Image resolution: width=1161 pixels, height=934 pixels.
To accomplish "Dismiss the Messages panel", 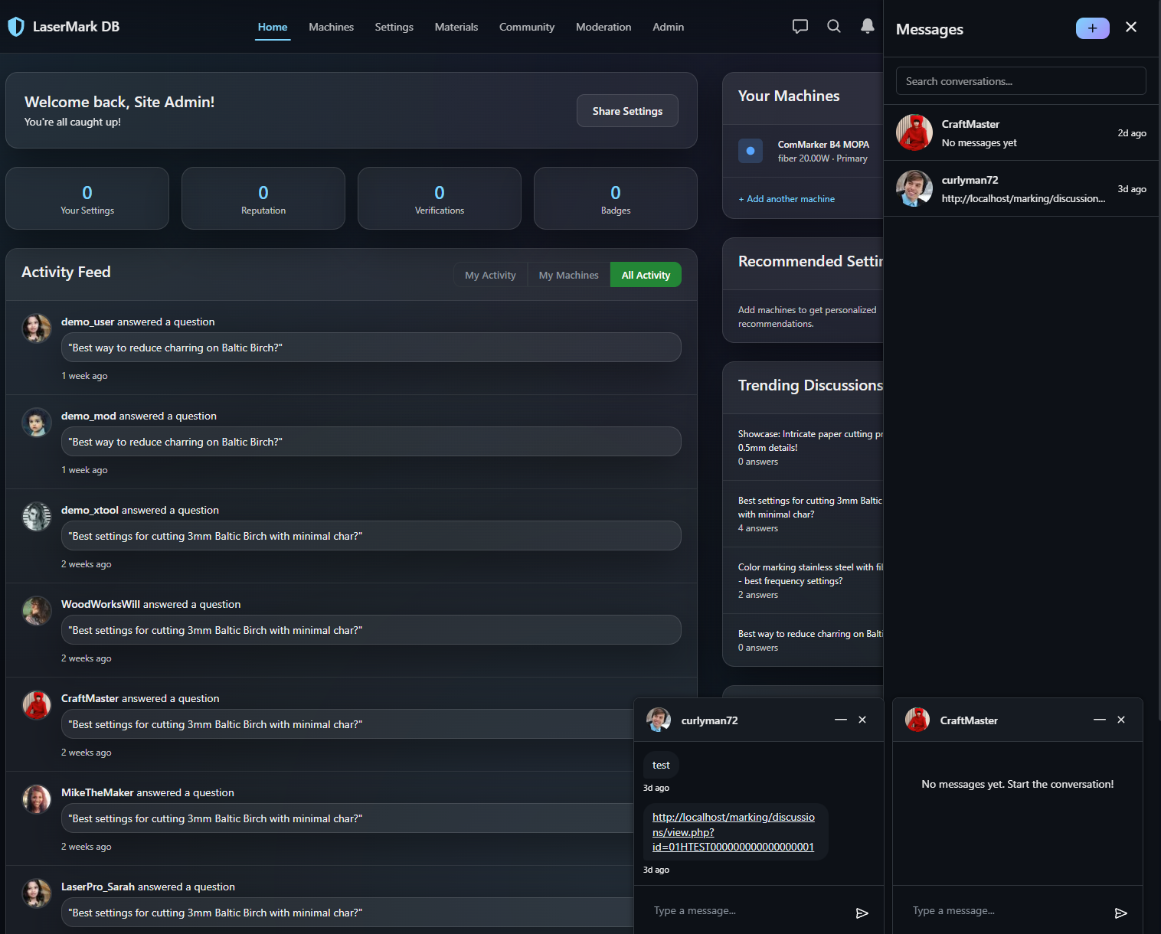I will [1131, 27].
